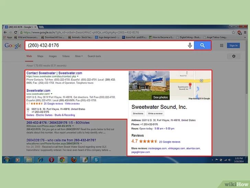Screen dimensions: 250x188
Task: Open Search tools menu
Action: pos(94,56)
